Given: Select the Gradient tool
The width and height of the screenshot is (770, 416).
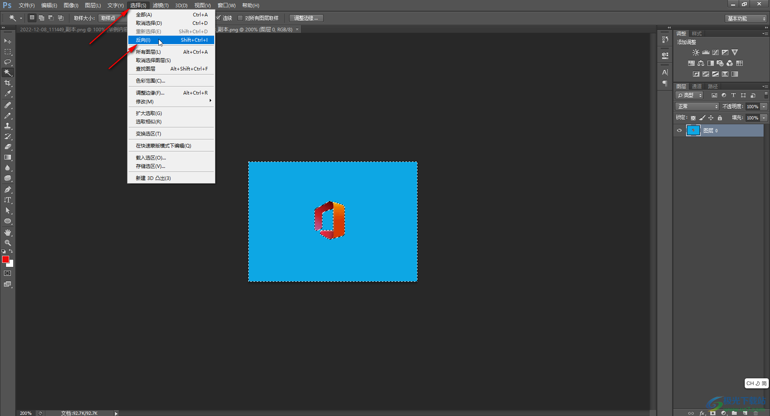Looking at the screenshot, I should coord(8,158).
